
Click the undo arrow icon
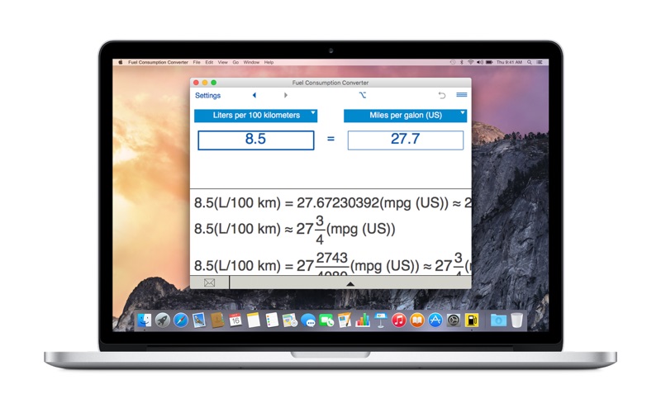[441, 95]
